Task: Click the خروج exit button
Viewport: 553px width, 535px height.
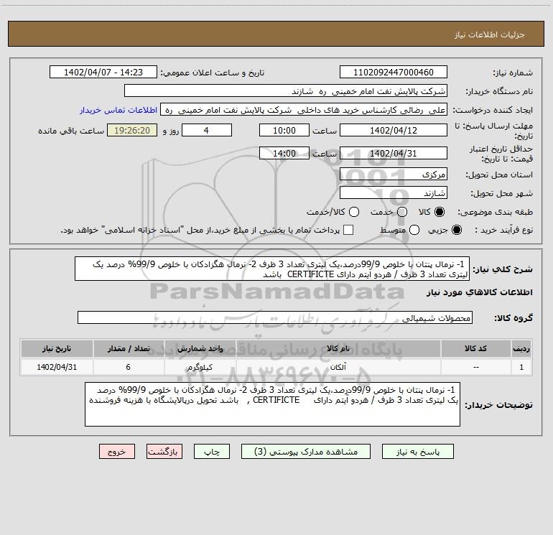Action: tap(117, 452)
